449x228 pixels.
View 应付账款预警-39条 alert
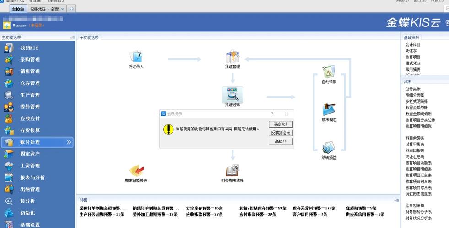(x=258, y=215)
